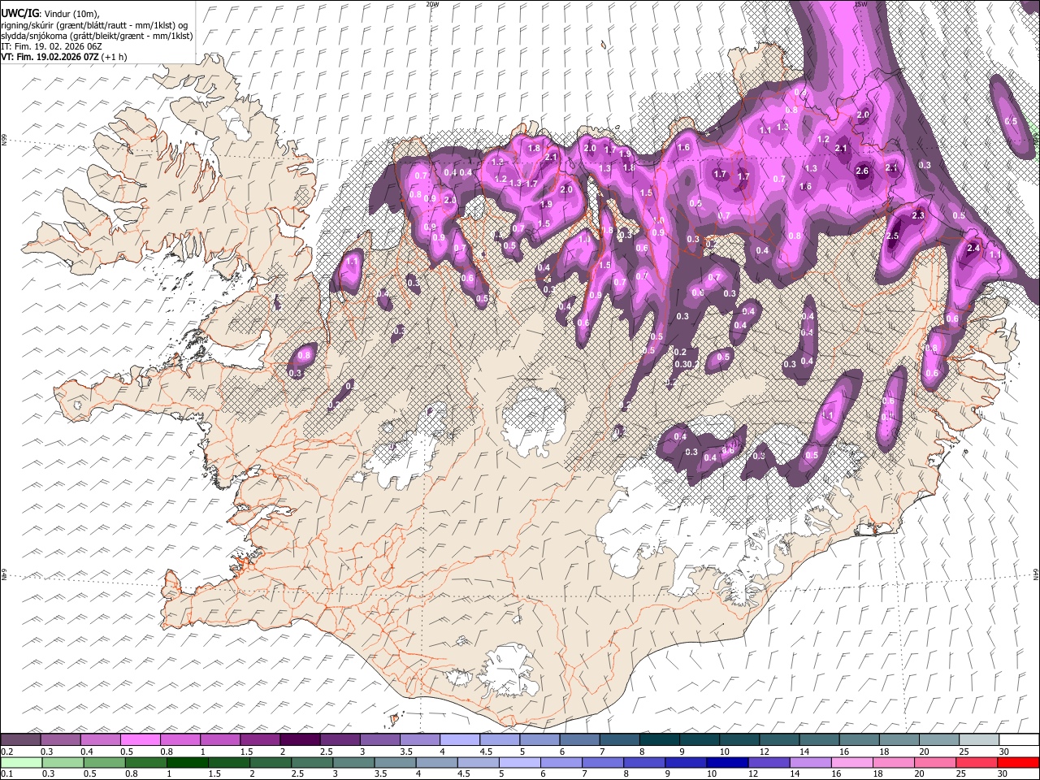Image resolution: width=1040 pixels, height=780 pixels.
Task: Click the '0.2' label under the purple legend row
Action: (6, 752)
